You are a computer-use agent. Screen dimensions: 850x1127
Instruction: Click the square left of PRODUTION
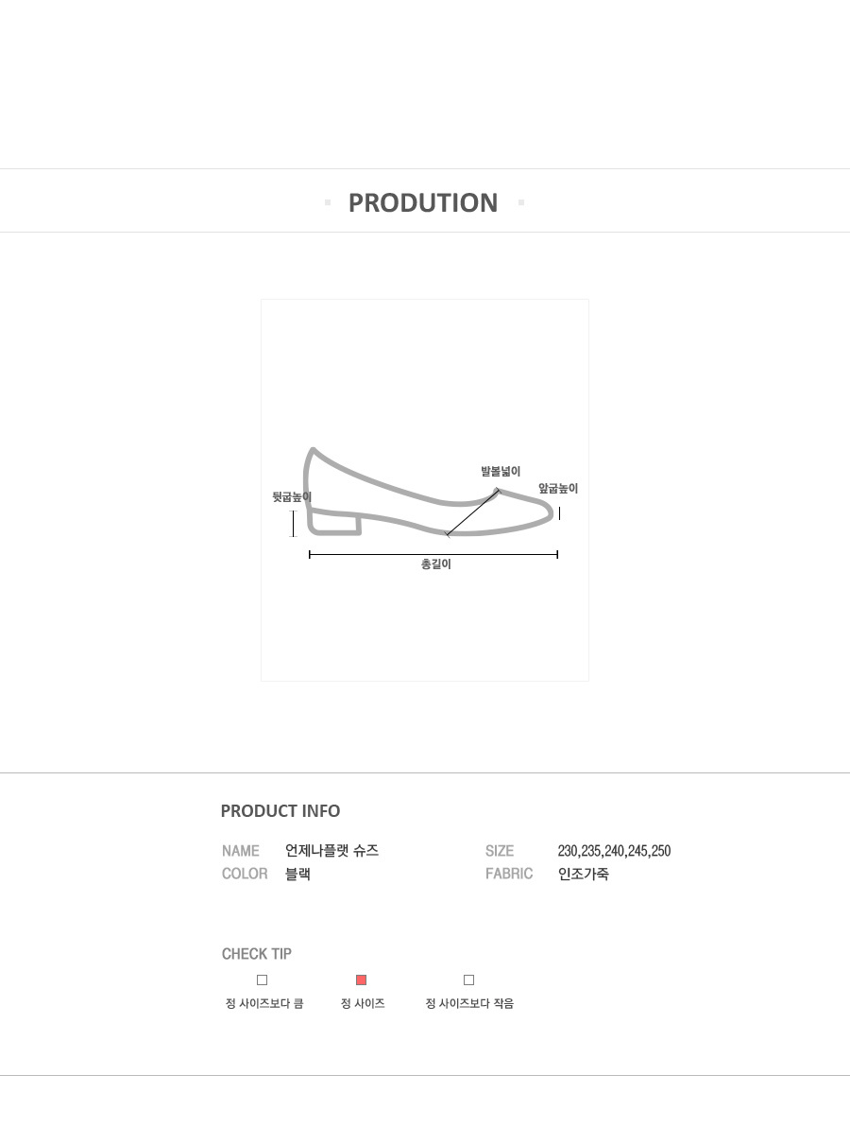tap(328, 202)
